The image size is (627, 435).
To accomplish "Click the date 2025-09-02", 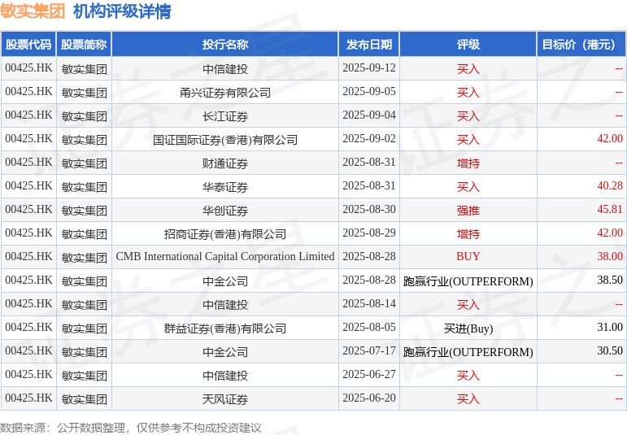I will coord(369,138).
